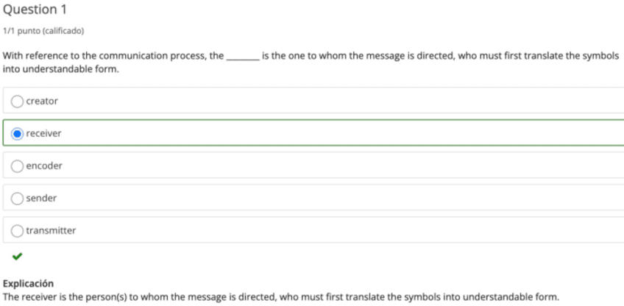The height and width of the screenshot is (306, 624).
Task: Click empty space in the creator answer row
Action: pos(331,101)
